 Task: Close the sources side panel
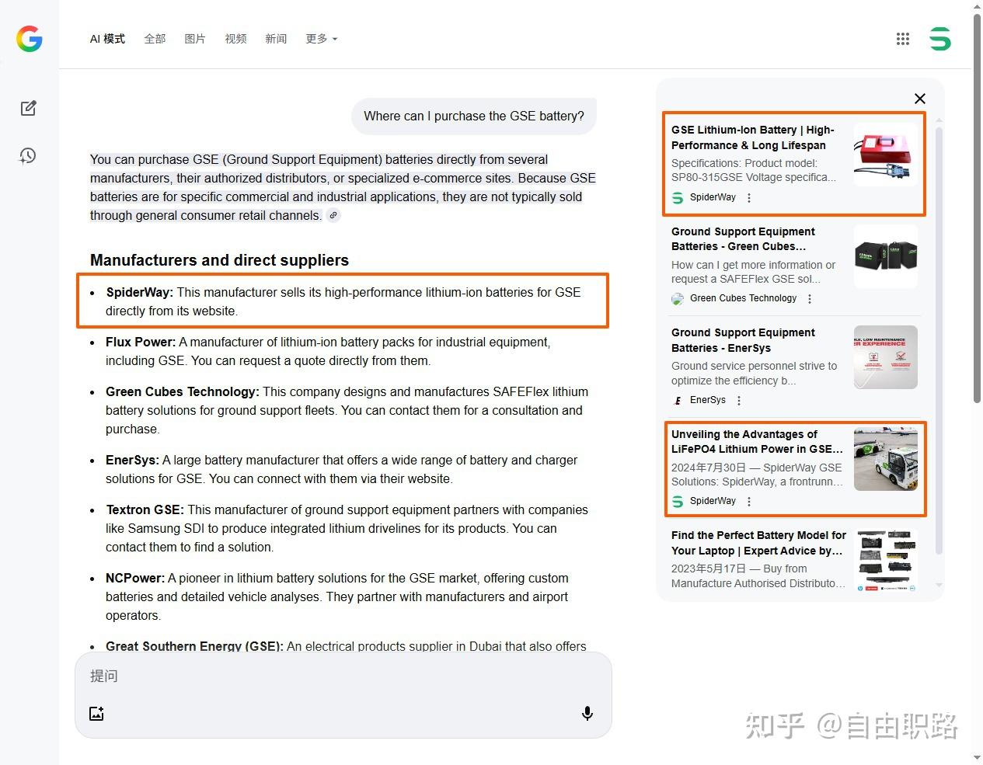click(920, 99)
